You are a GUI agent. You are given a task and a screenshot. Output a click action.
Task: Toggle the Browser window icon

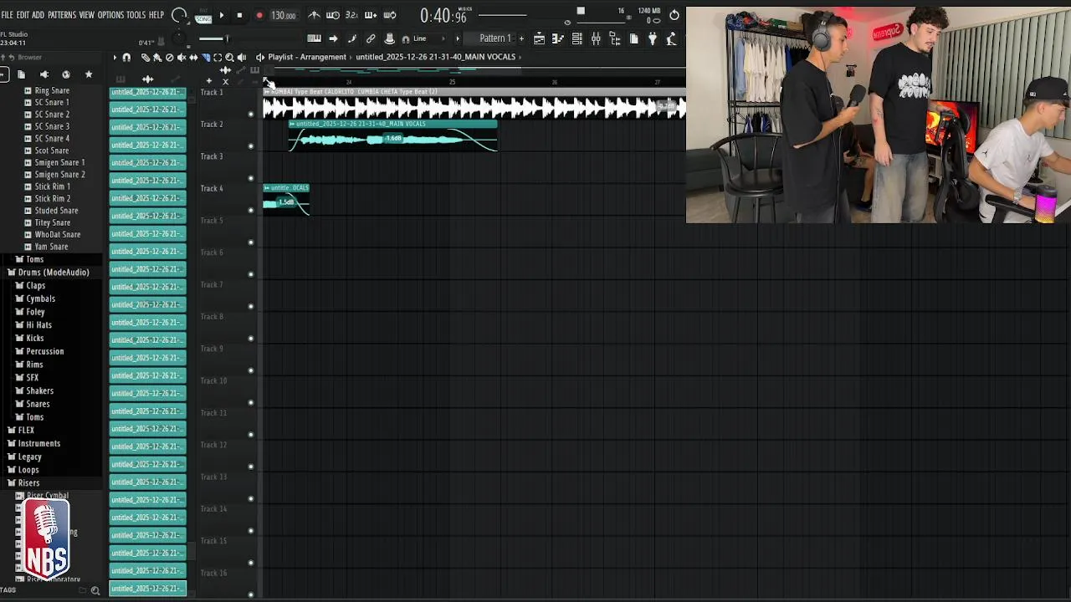(615, 38)
